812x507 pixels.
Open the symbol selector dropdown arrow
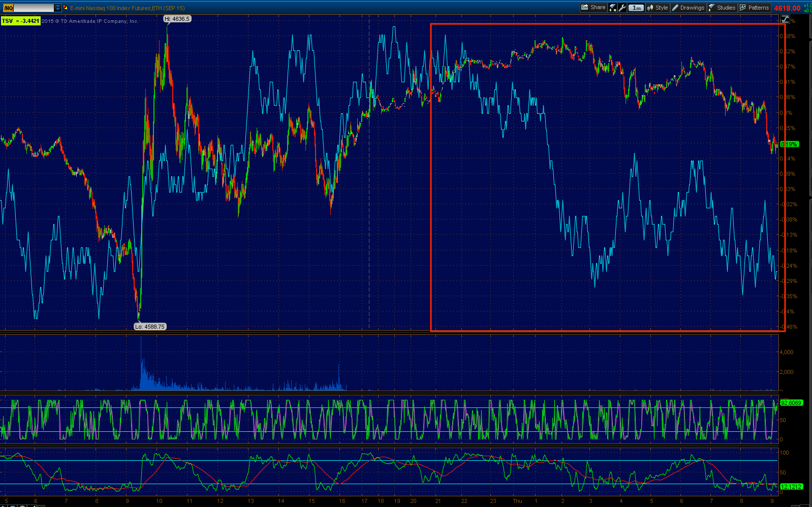pos(57,8)
